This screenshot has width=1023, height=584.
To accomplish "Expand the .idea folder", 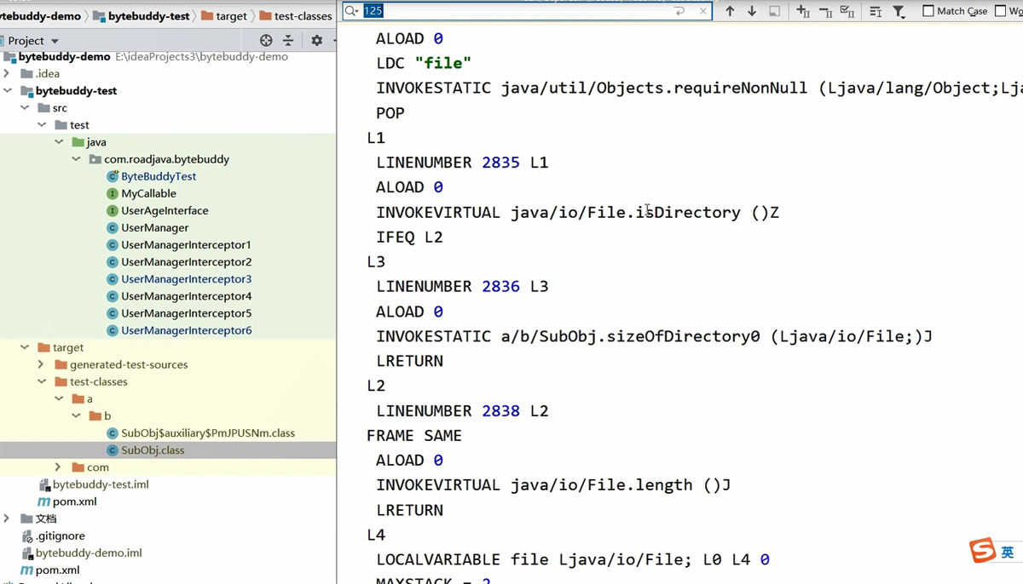I will click(7, 74).
